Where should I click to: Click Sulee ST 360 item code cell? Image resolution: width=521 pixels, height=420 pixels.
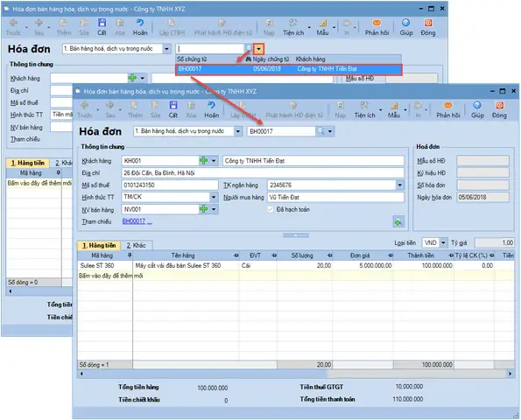pos(105,265)
